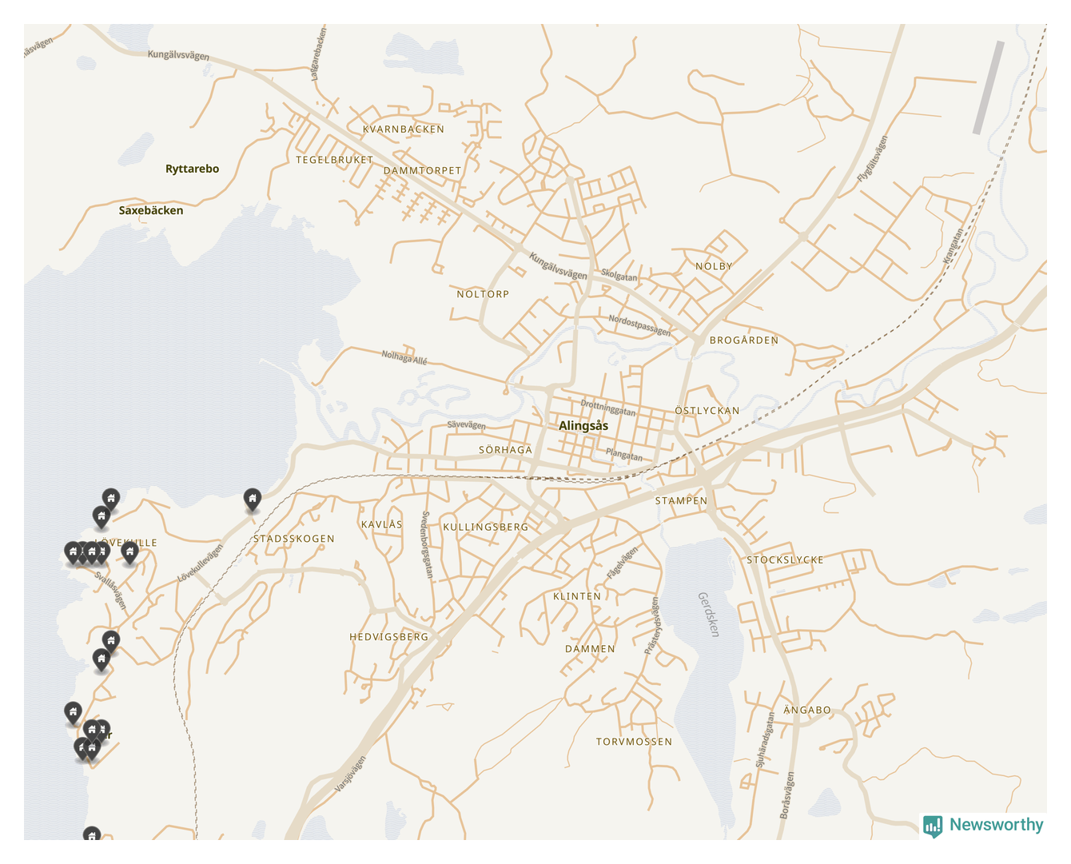Click the Ängabo district label
Screen dimensions: 1071x864
click(x=807, y=710)
